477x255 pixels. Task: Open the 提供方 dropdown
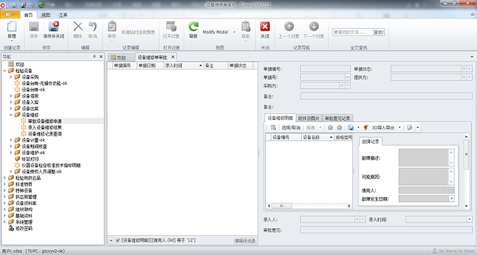click(x=470, y=77)
